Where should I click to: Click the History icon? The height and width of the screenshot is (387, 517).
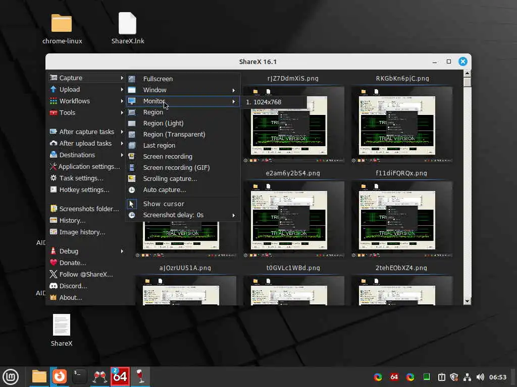pyautogui.click(x=53, y=220)
